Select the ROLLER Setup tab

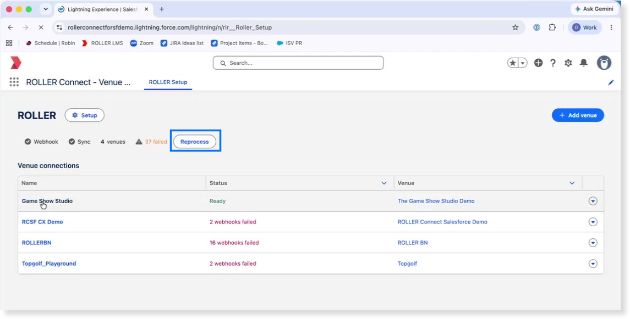(168, 82)
